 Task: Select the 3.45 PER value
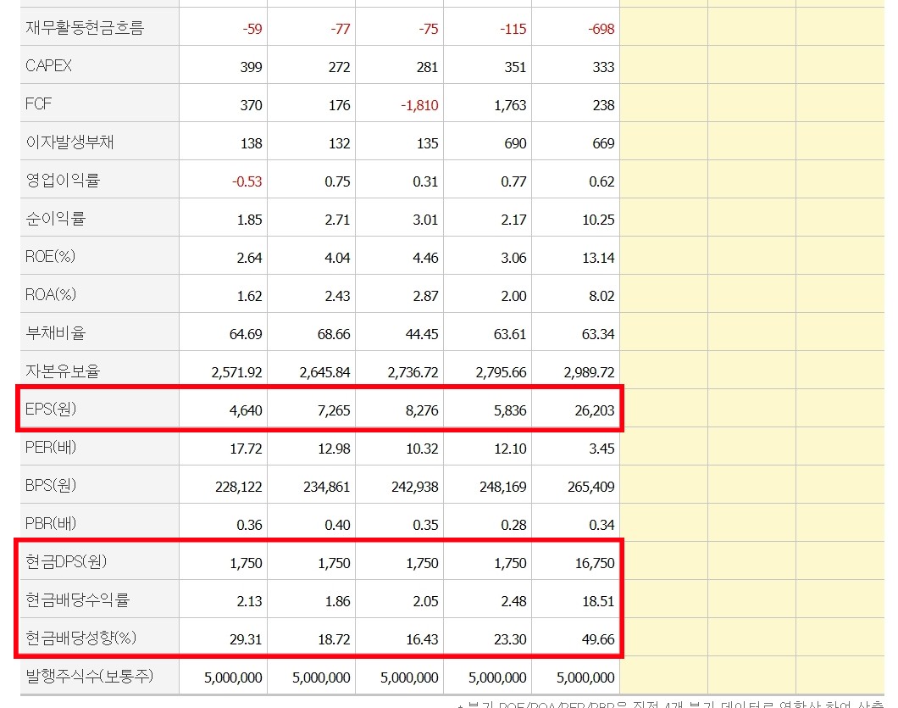click(601, 449)
